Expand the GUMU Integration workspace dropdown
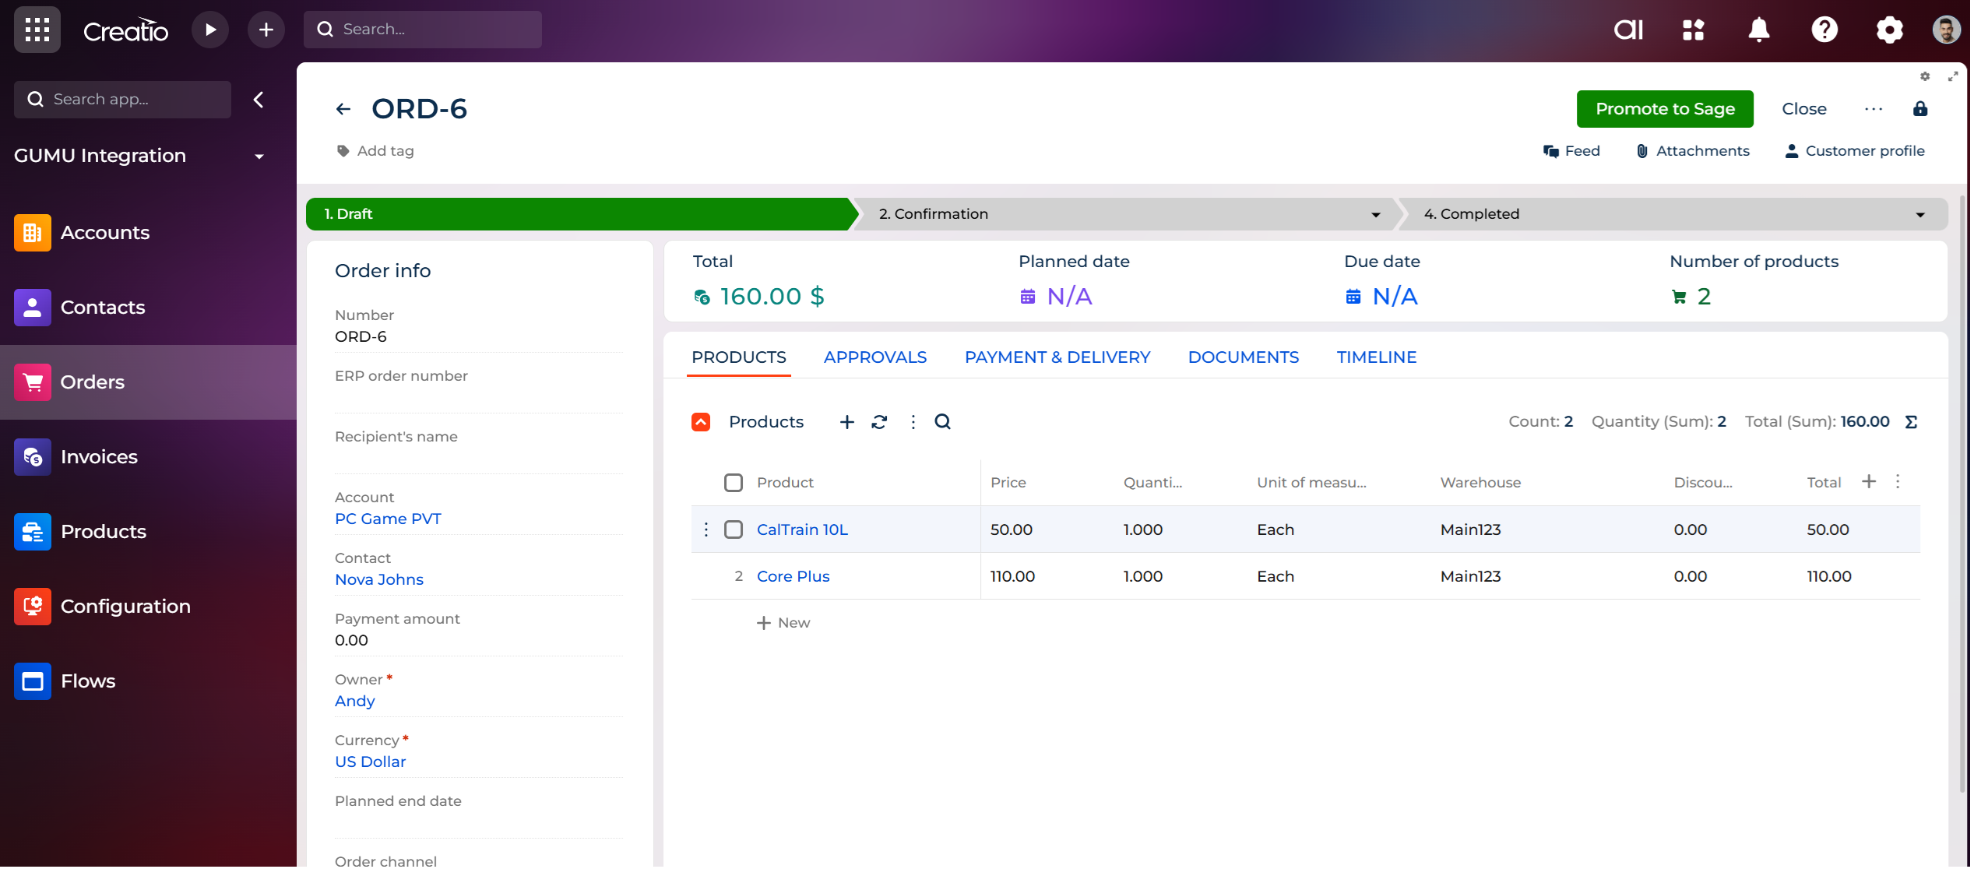1974x876 pixels. (x=259, y=156)
